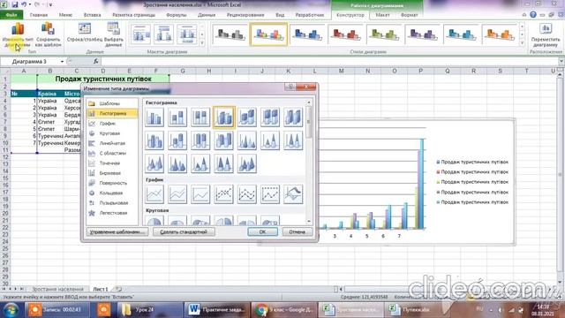Select Поверхность category in dialog
Screen dimensions: 565x318
[112, 183]
